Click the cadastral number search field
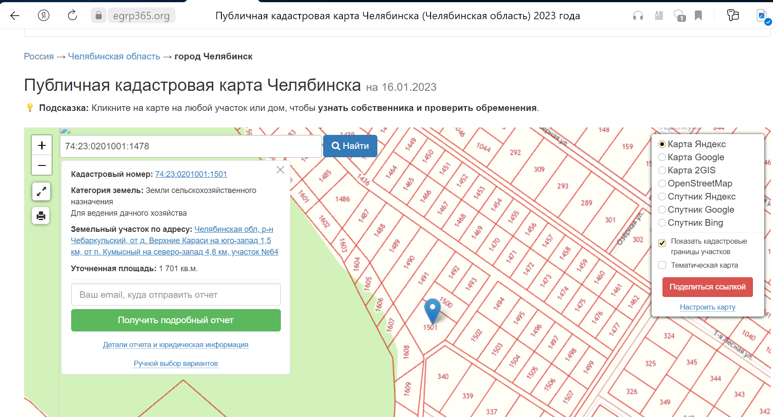 [191, 146]
